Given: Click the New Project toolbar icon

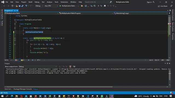Looking at the screenshot, I should (x=12, y=6).
